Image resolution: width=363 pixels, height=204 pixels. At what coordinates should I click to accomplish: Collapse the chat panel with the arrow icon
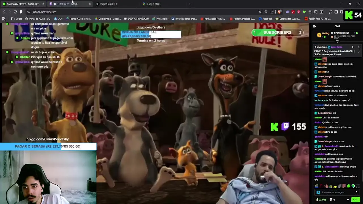[314, 26]
